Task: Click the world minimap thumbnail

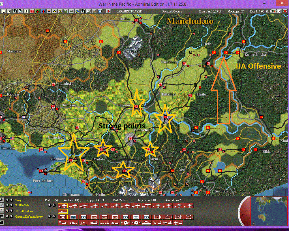Action: [x=270, y=211]
